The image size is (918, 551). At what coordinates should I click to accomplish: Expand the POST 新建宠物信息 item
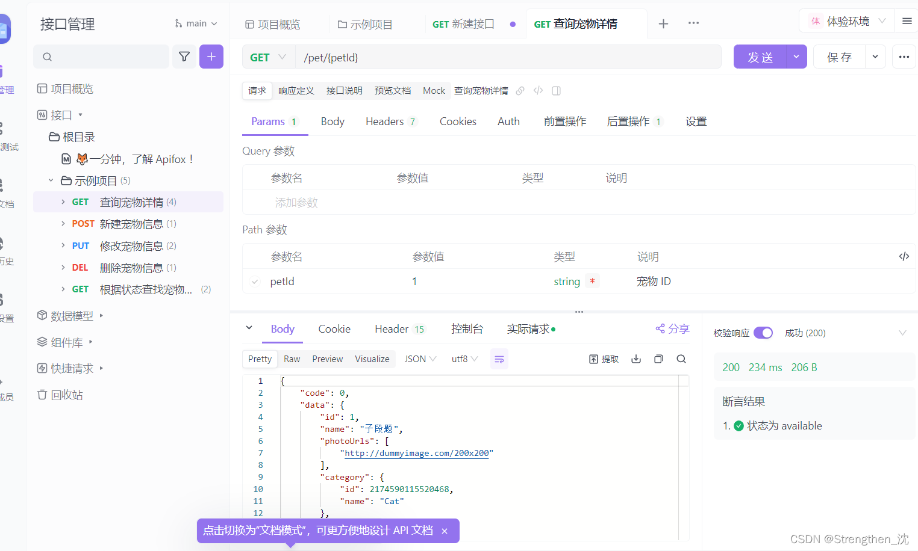[63, 224]
